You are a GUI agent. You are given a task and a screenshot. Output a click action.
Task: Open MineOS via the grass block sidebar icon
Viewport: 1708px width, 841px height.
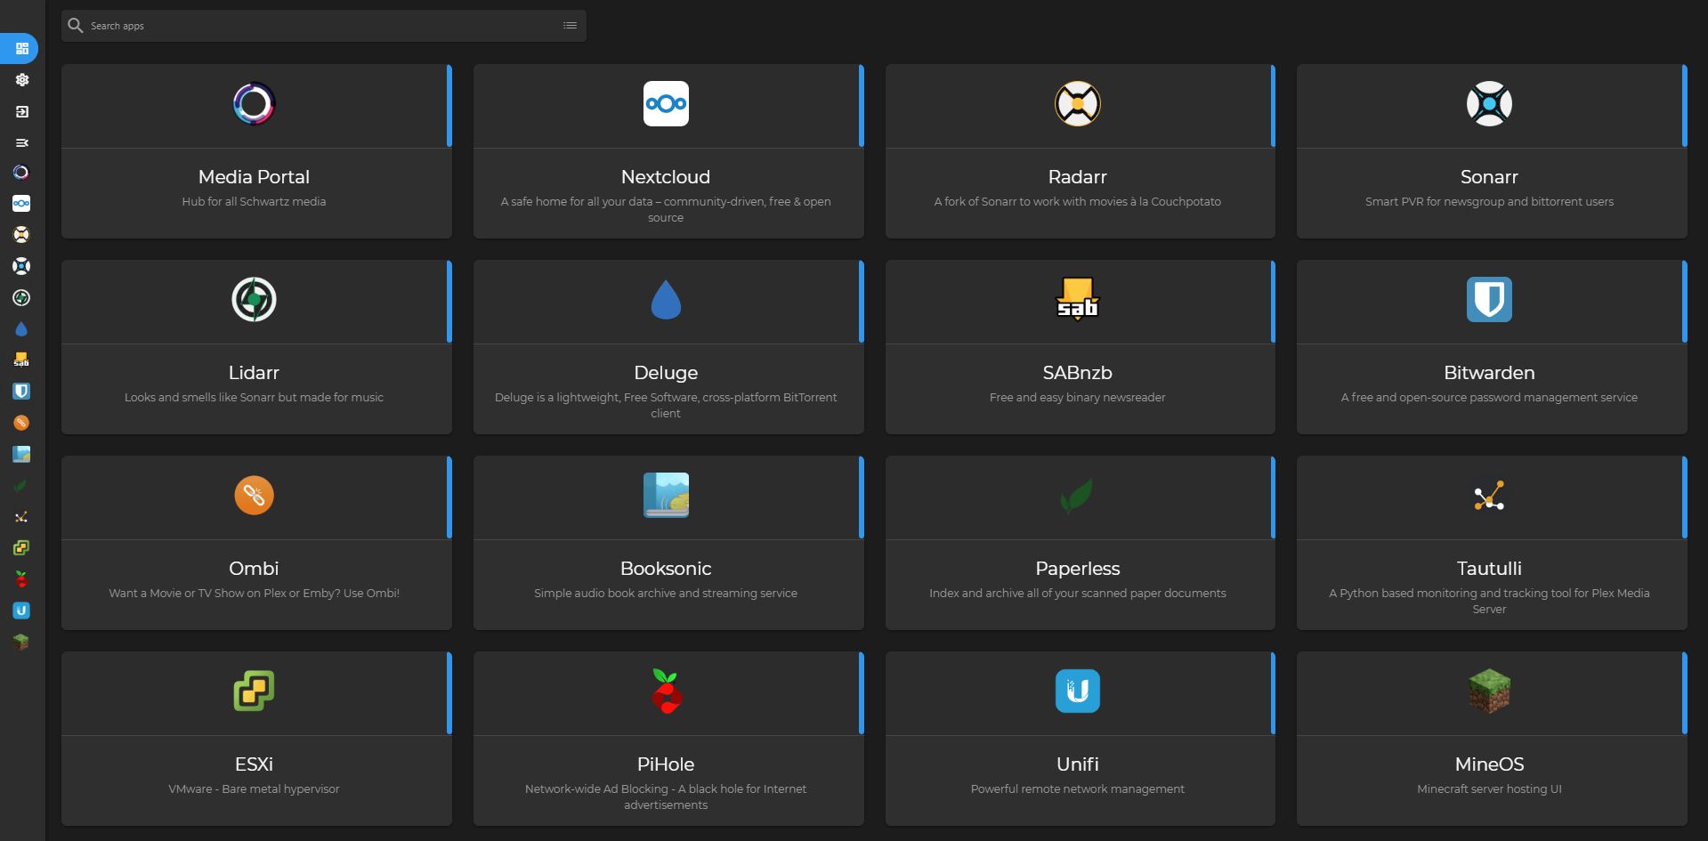coord(21,642)
